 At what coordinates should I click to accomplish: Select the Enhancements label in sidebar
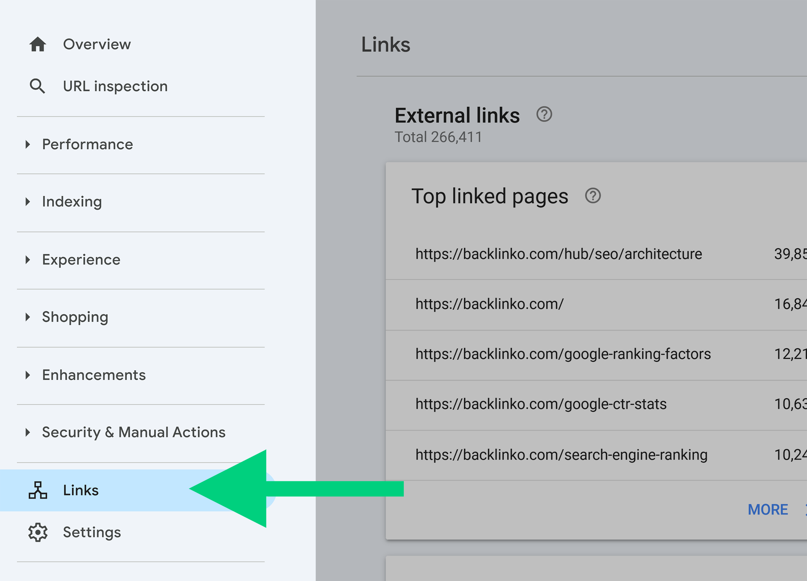[94, 375]
